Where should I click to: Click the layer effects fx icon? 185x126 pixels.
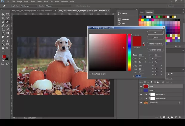click(160, 117)
